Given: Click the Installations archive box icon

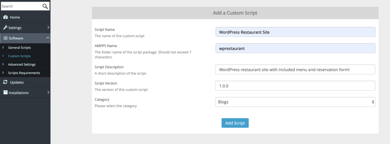Looking at the screenshot, I should 5,92.
